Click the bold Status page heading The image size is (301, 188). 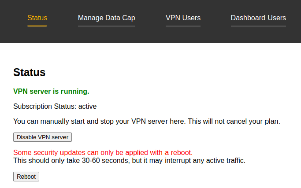pos(30,72)
